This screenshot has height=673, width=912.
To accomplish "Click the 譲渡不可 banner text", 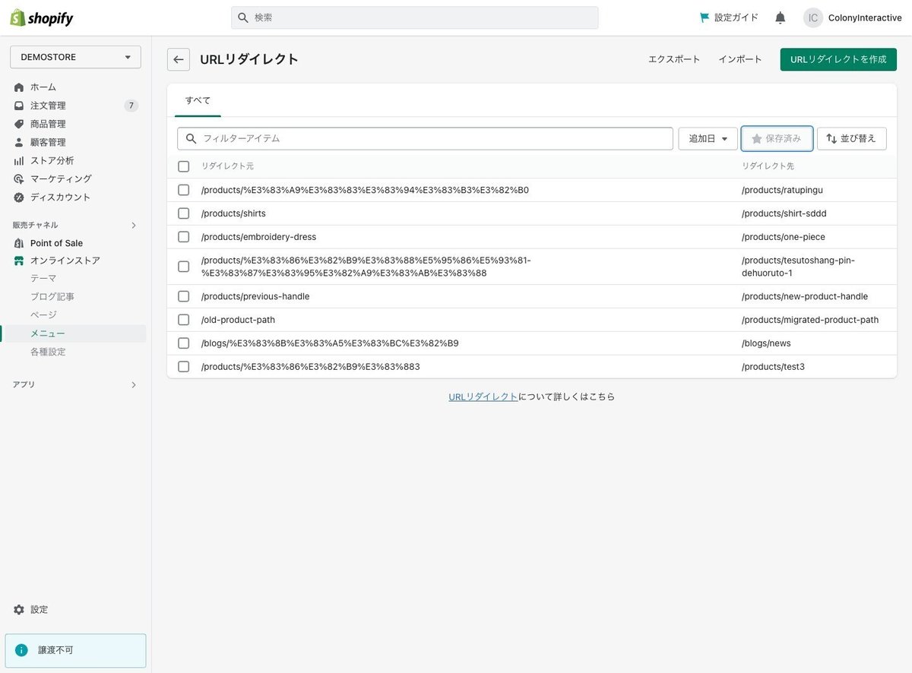I will pyautogui.click(x=56, y=650).
